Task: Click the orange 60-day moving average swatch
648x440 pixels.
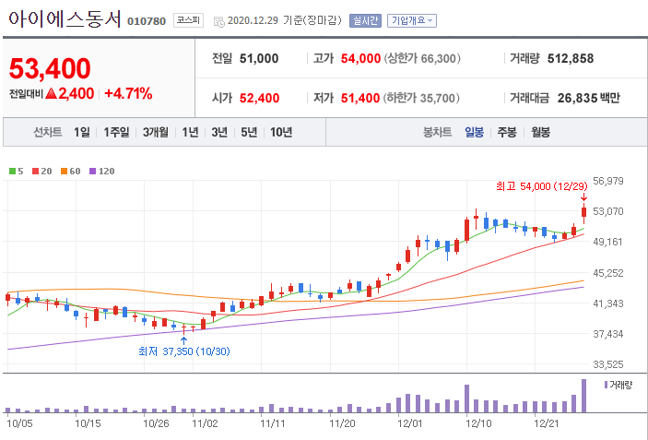Action: (x=64, y=172)
